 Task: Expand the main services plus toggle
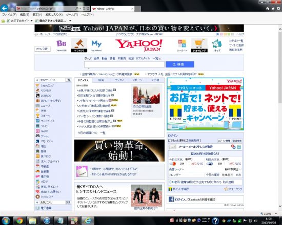coord(37,80)
